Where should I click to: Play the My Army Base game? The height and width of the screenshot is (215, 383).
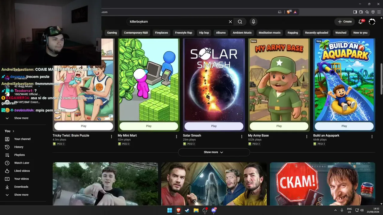pyautogui.click(x=279, y=126)
